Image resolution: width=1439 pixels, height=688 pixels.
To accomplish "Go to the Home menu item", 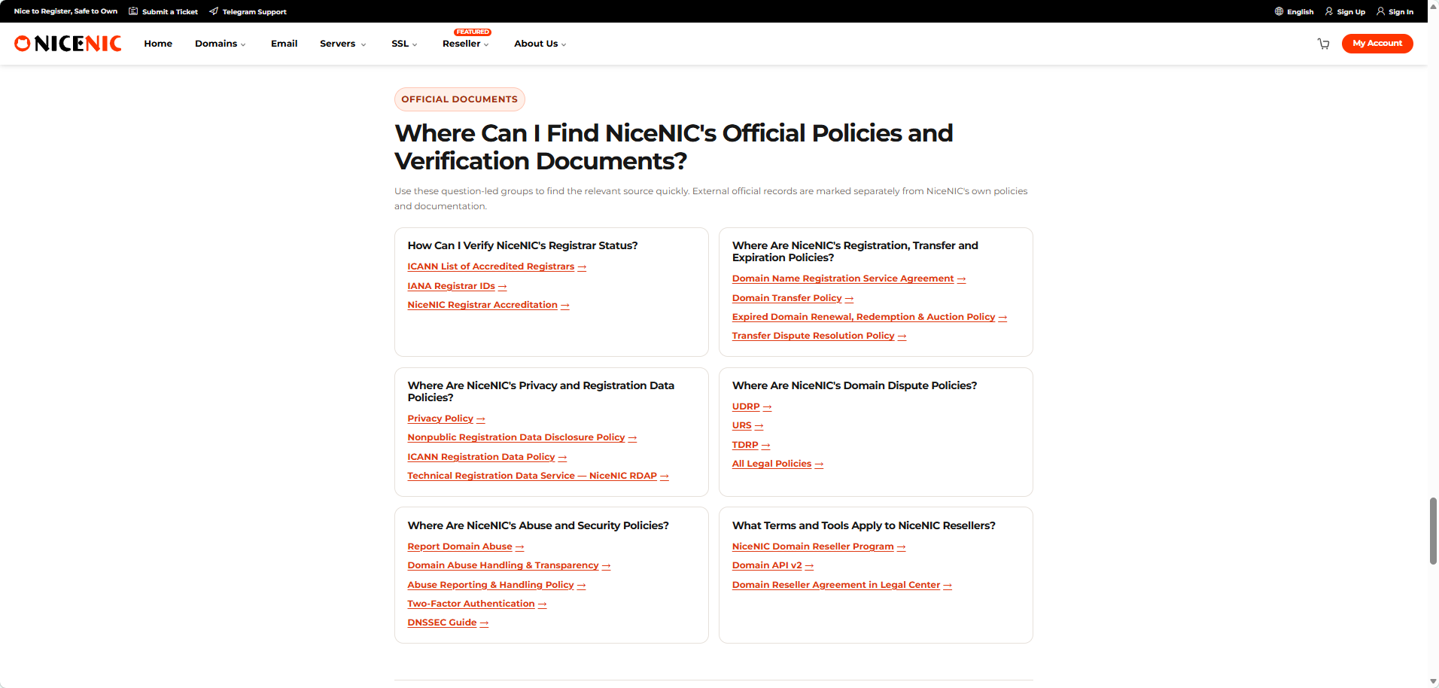I will 158,44.
